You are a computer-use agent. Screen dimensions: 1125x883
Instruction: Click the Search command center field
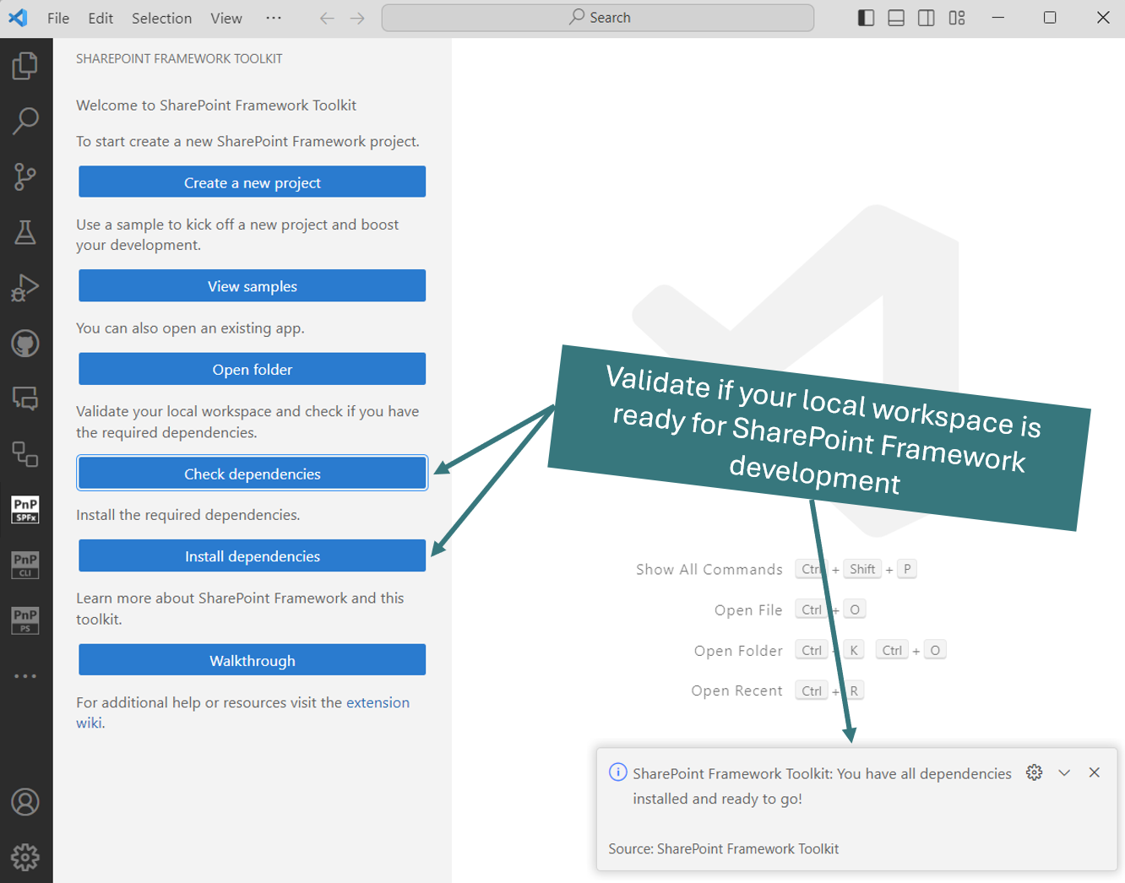pos(598,18)
